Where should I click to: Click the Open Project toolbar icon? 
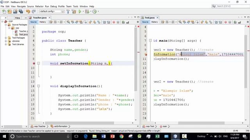point(15,11)
